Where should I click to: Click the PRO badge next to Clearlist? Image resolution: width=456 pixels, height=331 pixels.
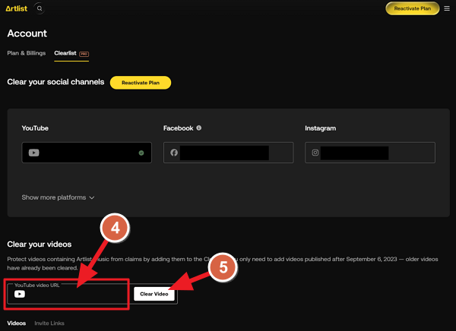point(84,54)
